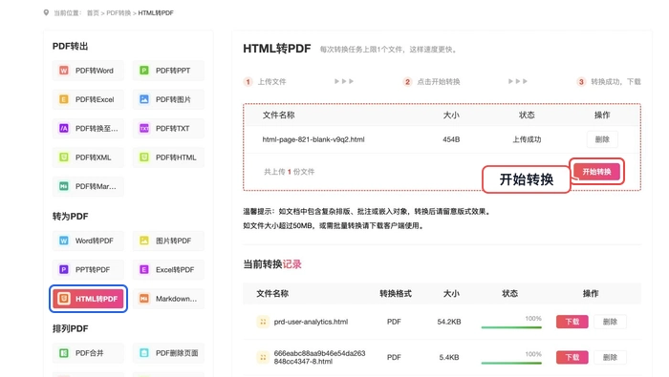
Task: Select the PDF转Excel tool
Action: [x=88, y=99]
